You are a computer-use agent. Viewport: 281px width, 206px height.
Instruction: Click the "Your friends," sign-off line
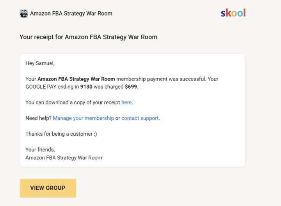(40, 150)
